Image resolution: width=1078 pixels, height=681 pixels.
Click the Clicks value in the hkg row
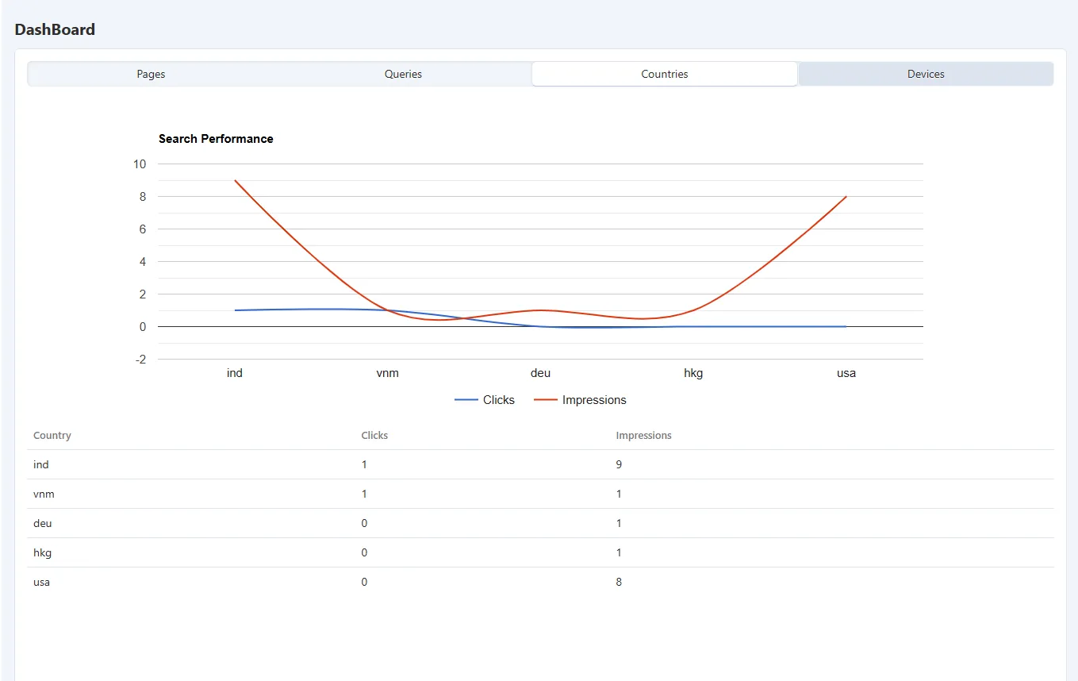point(364,553)
